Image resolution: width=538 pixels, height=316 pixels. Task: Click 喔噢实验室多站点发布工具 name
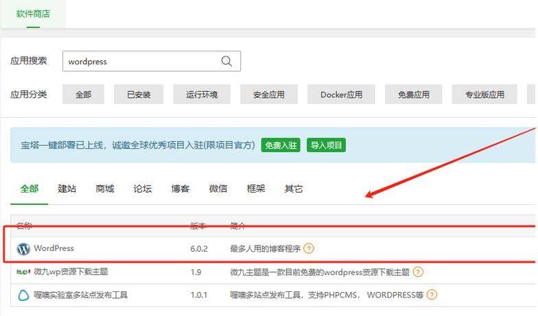point(81,295)
